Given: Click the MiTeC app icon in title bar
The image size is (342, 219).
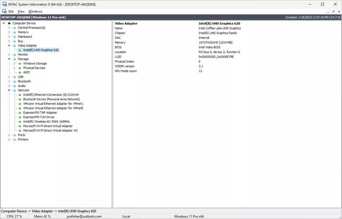Looking at the screenshot, I should click(4, 4).
